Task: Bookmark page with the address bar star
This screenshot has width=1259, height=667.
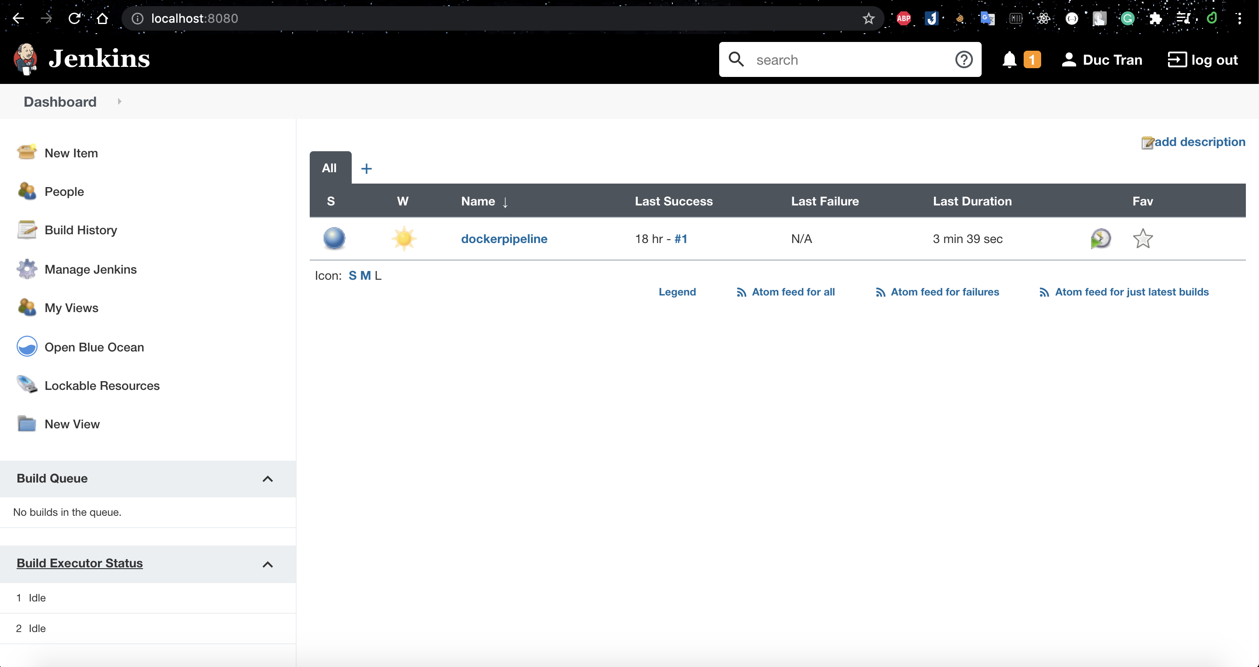Action: 868,18
